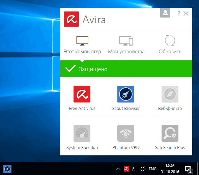Image resolution: width=199 pixels, height=175 pixels.
Task: Click the Show desktop strip
Action: point(198,169)
